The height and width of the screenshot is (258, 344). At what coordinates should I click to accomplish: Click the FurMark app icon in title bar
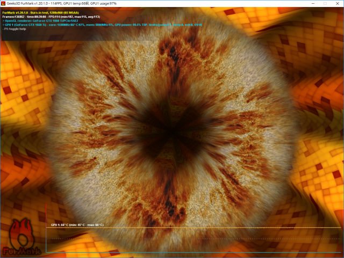[3, 4]
